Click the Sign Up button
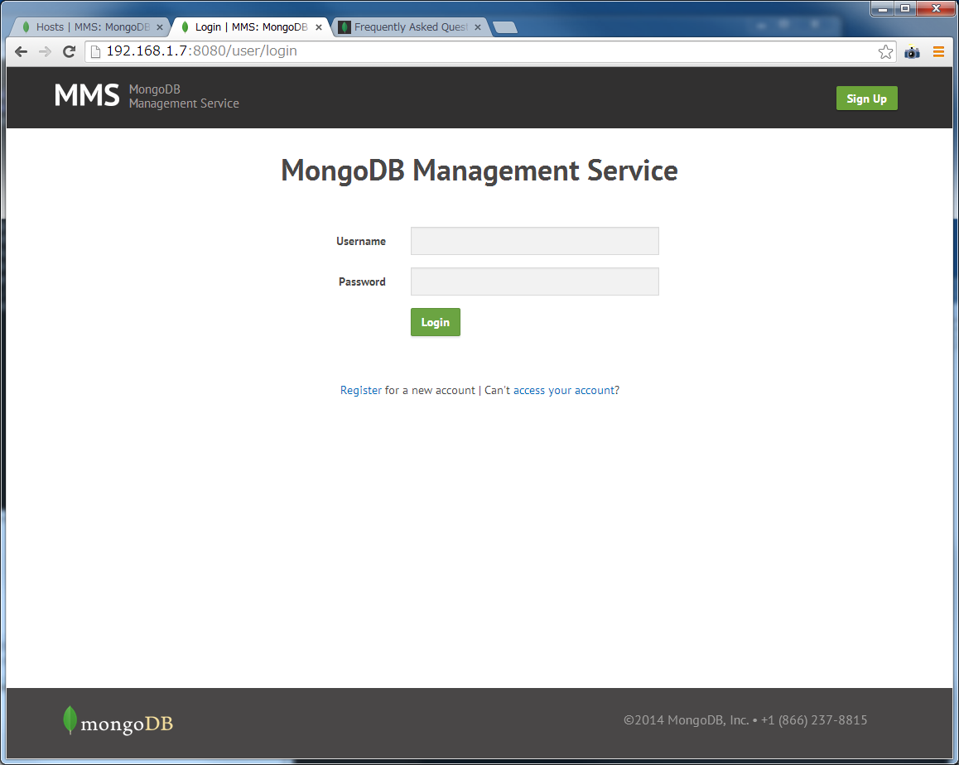The width and height of the screenshot is (959, 765). pos(866,99)
